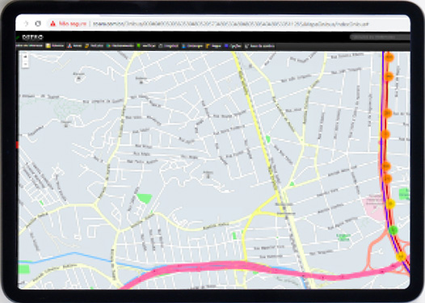The height and width of the screenshot is (303, 425).
Task: Open the Alertas item with red triangle icon
Action: pyautogui.click(x=74, y=46)
